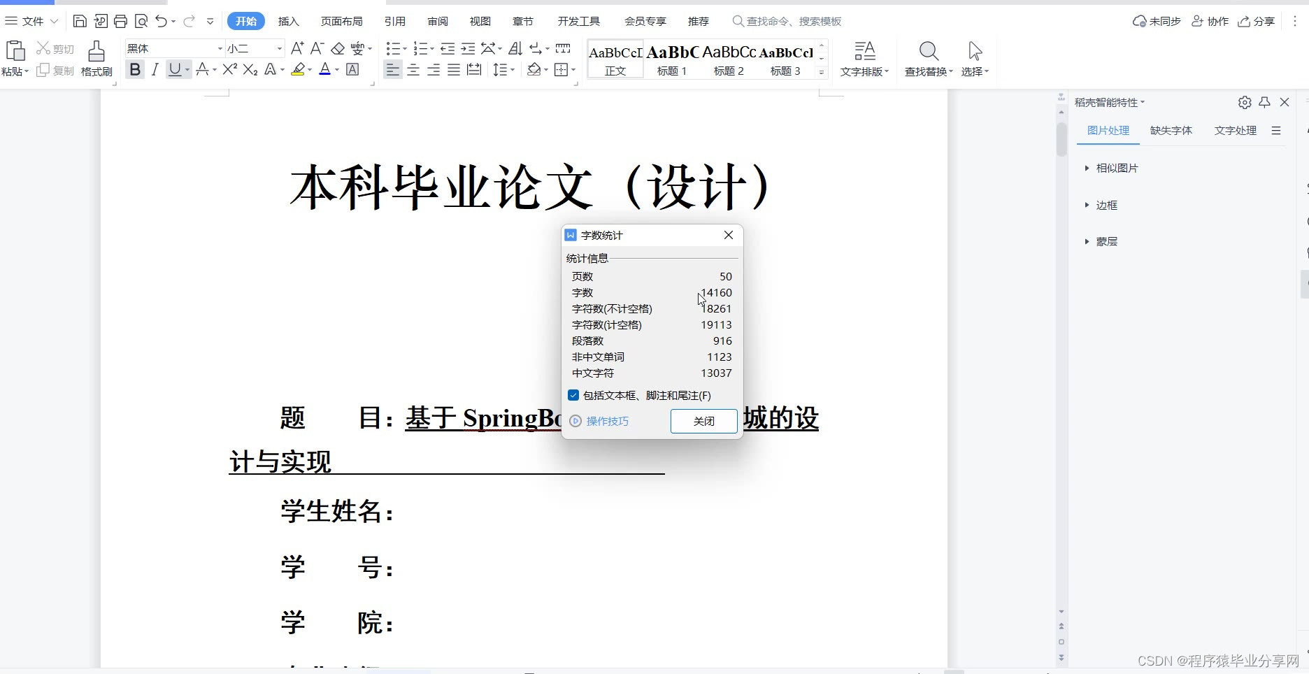
Task: Open 文字排版 text layout menu
Action: tap(864, 59)
